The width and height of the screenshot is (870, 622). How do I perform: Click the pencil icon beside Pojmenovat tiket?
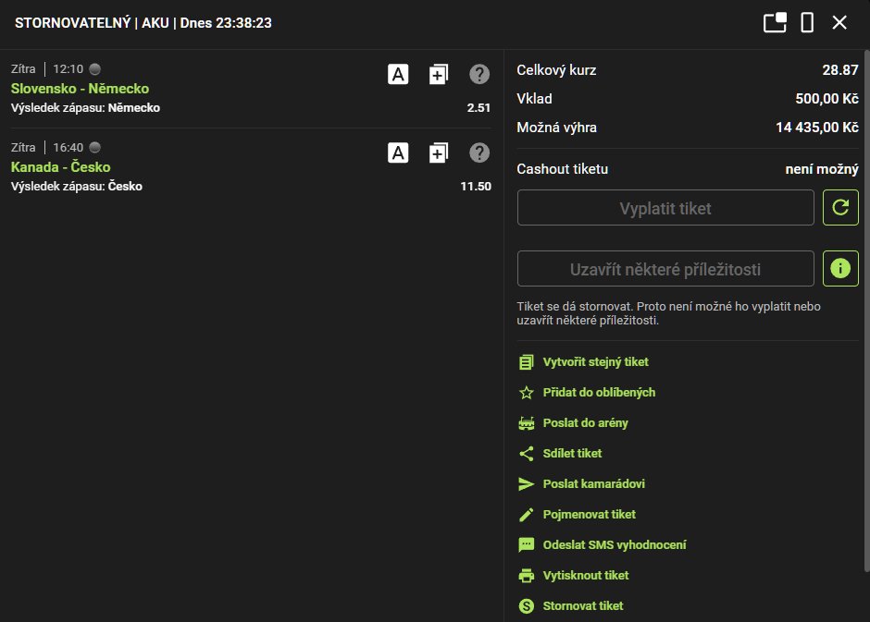click(526, 515)
